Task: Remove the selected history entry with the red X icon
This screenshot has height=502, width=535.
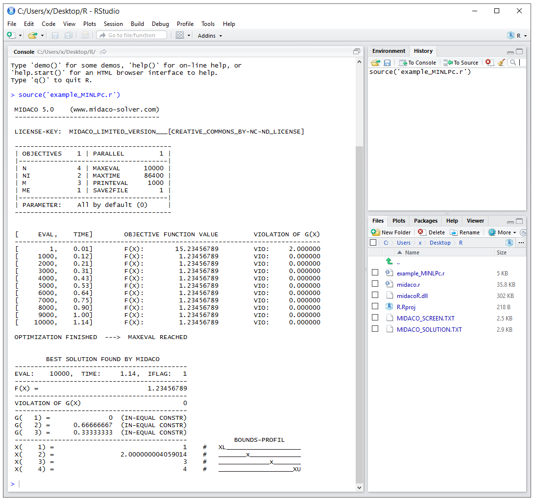Action: (x=489, y=62)
